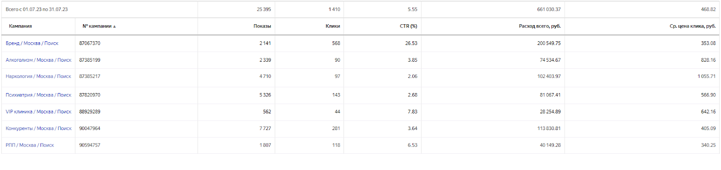This screenshot has height=170, width=721.
Task: Open the VIP клиника / Москва / Поиск campaign
Action: 38,112
